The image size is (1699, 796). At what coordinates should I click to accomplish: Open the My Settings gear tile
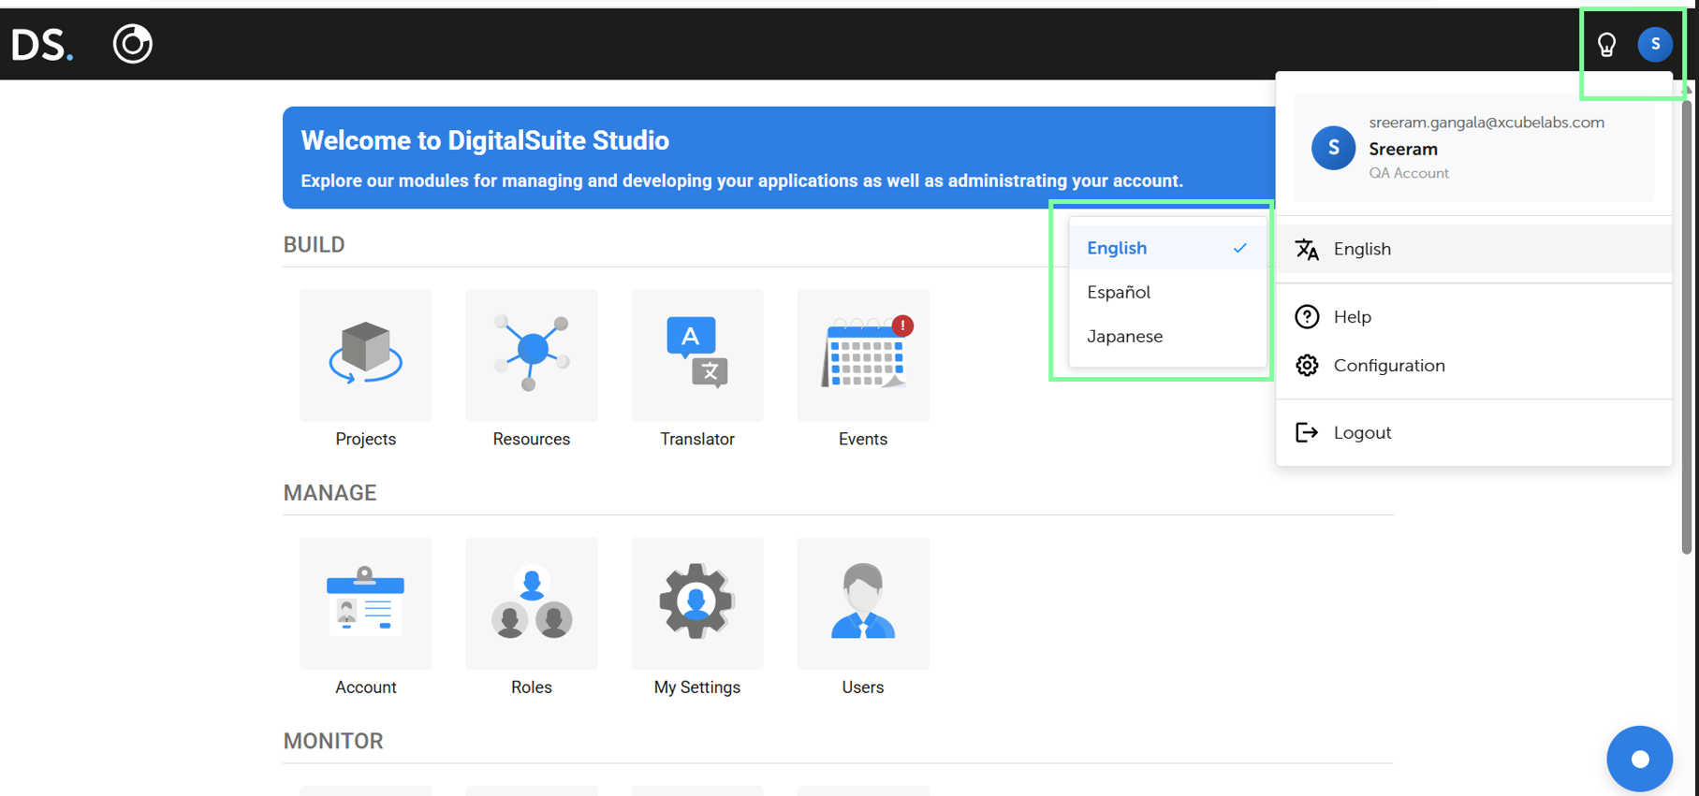pos(696,603)
